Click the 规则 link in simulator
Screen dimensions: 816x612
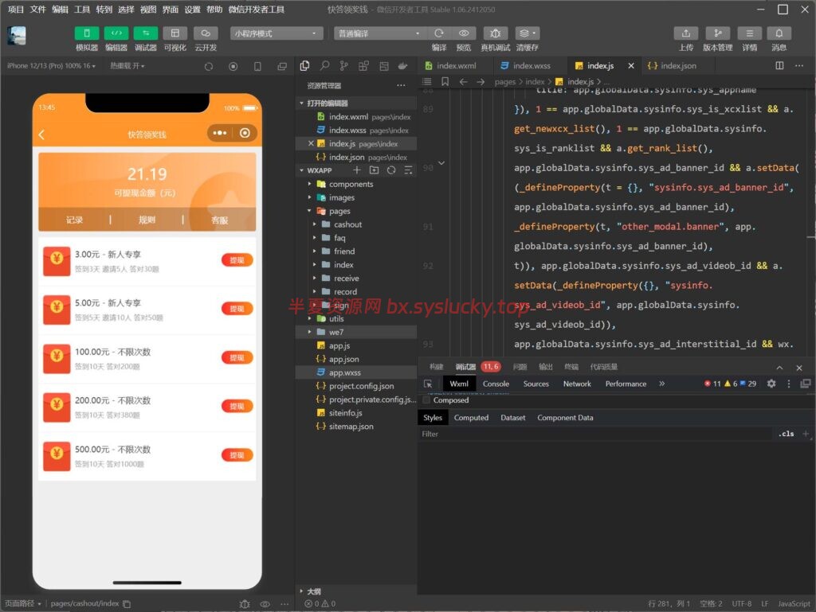147,220
